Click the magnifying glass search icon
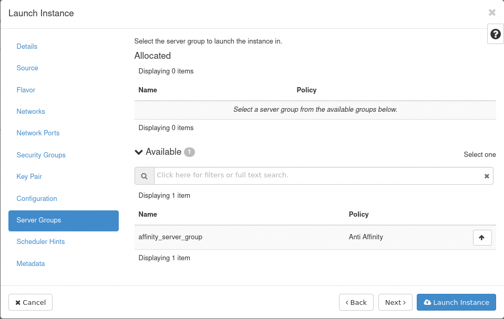The image size is (504, 319). [144, 175]
